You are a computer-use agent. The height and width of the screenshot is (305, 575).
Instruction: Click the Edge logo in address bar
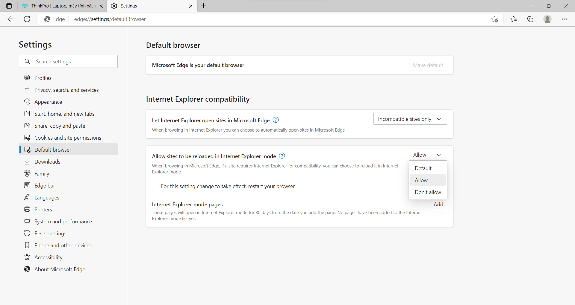pyautogui.click(x=47, y=19)
